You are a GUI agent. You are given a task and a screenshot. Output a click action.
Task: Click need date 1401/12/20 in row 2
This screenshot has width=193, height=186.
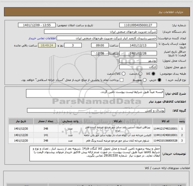21,135
